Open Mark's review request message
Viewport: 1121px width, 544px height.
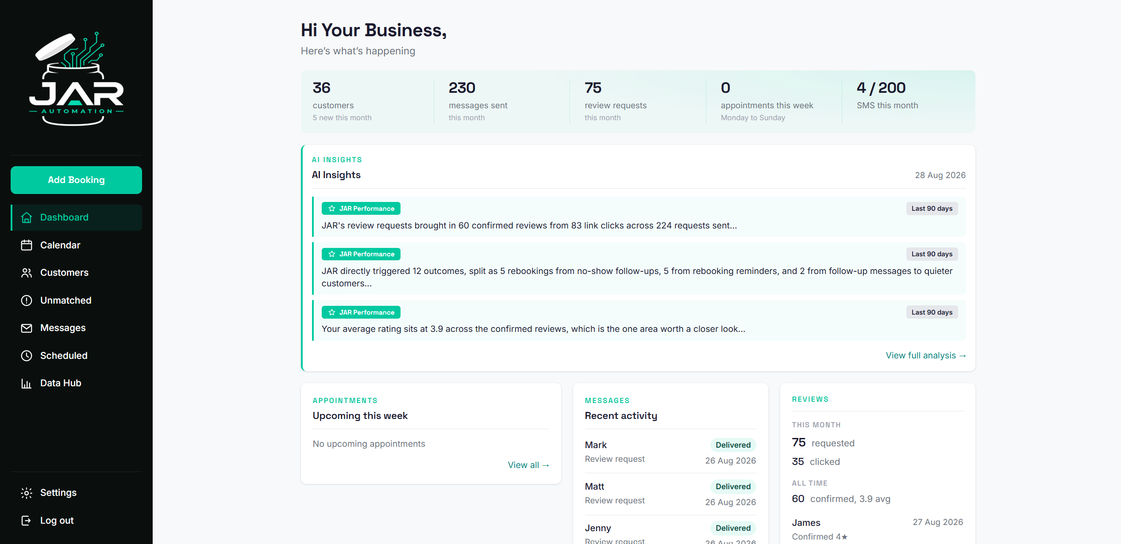(670, 452)
